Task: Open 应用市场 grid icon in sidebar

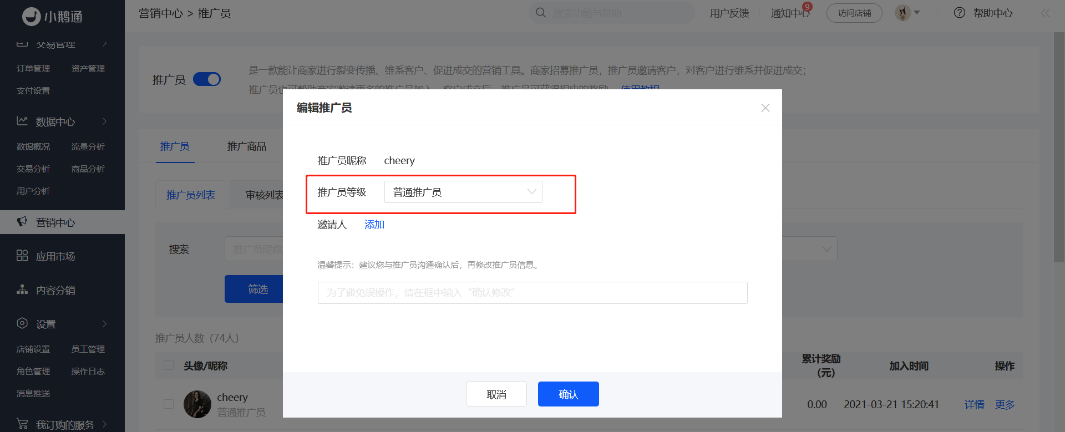Action: (22, 256)
